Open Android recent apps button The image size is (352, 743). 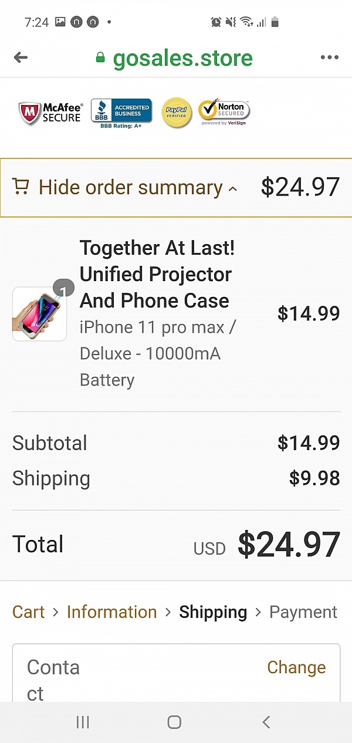click(x=83, y=722)
